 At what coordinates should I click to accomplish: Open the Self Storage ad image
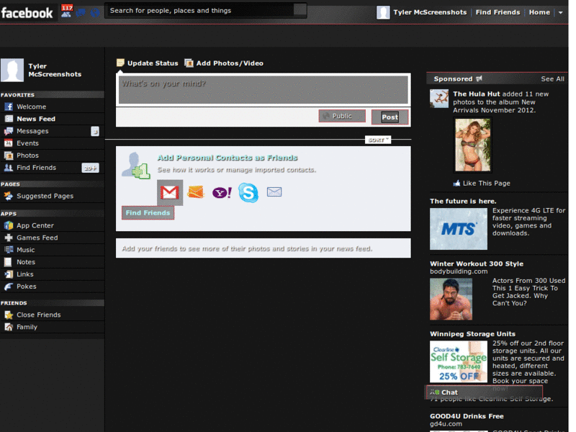pyautogui.click(x=459, y=362)
